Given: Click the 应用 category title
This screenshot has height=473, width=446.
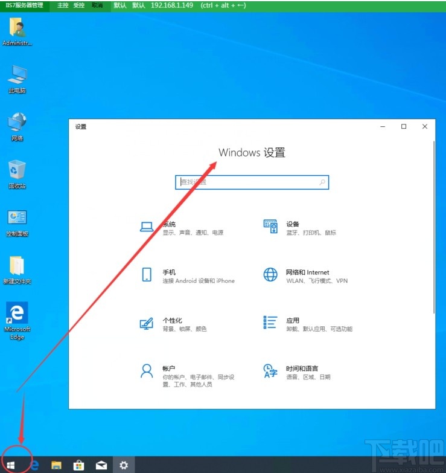Looking at the screenshot, I should point(293,320).
